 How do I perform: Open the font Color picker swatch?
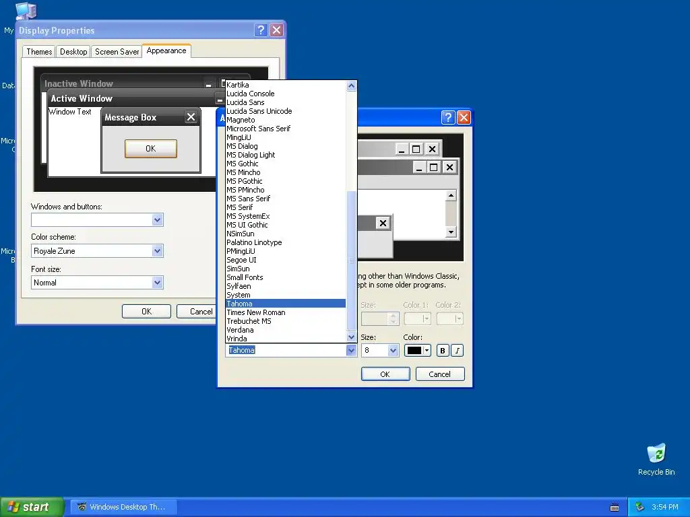pos(417,350)
